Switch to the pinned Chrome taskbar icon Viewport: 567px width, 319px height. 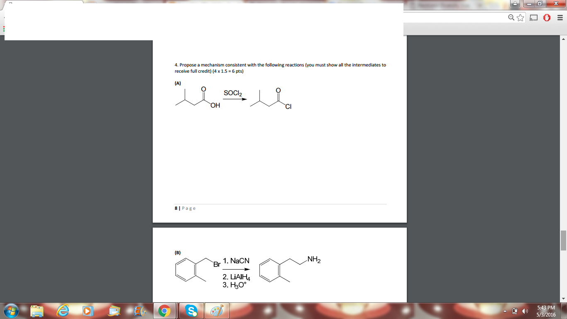[166, 311]
